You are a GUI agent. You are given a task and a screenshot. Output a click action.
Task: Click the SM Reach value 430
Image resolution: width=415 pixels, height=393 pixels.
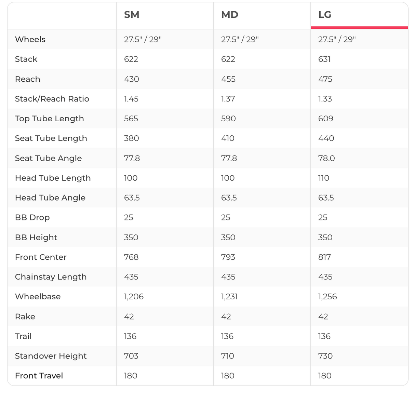tap(131, 79)
